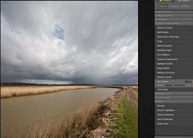Viewport: 193px width, 138px height.
Task: Apply the Detail Extractor preset
Action: click(x=174, y=46)
